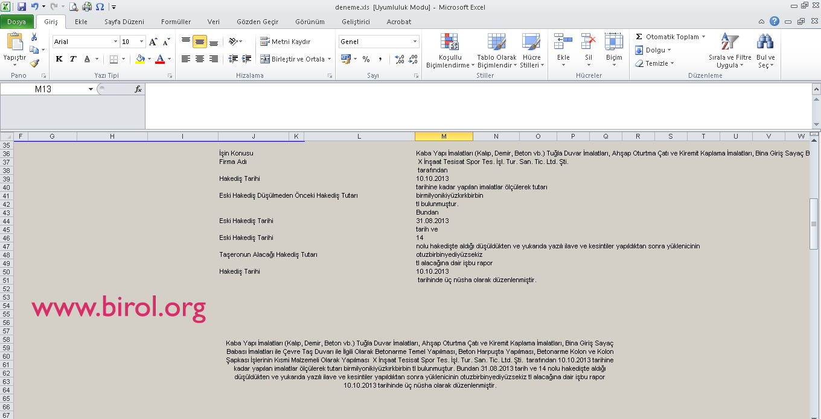This screenshot has height=419, width=821.
Task: Increase decimal places
Action: pyautogui.click(x=399, y=59)
